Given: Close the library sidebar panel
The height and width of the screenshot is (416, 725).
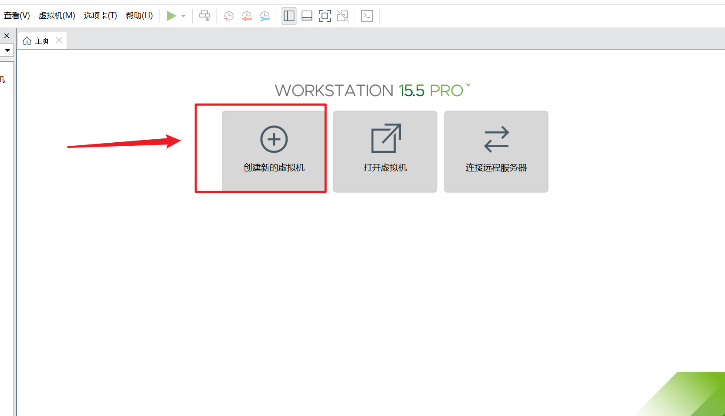Looking at the screenshot, I should (7, 36).
